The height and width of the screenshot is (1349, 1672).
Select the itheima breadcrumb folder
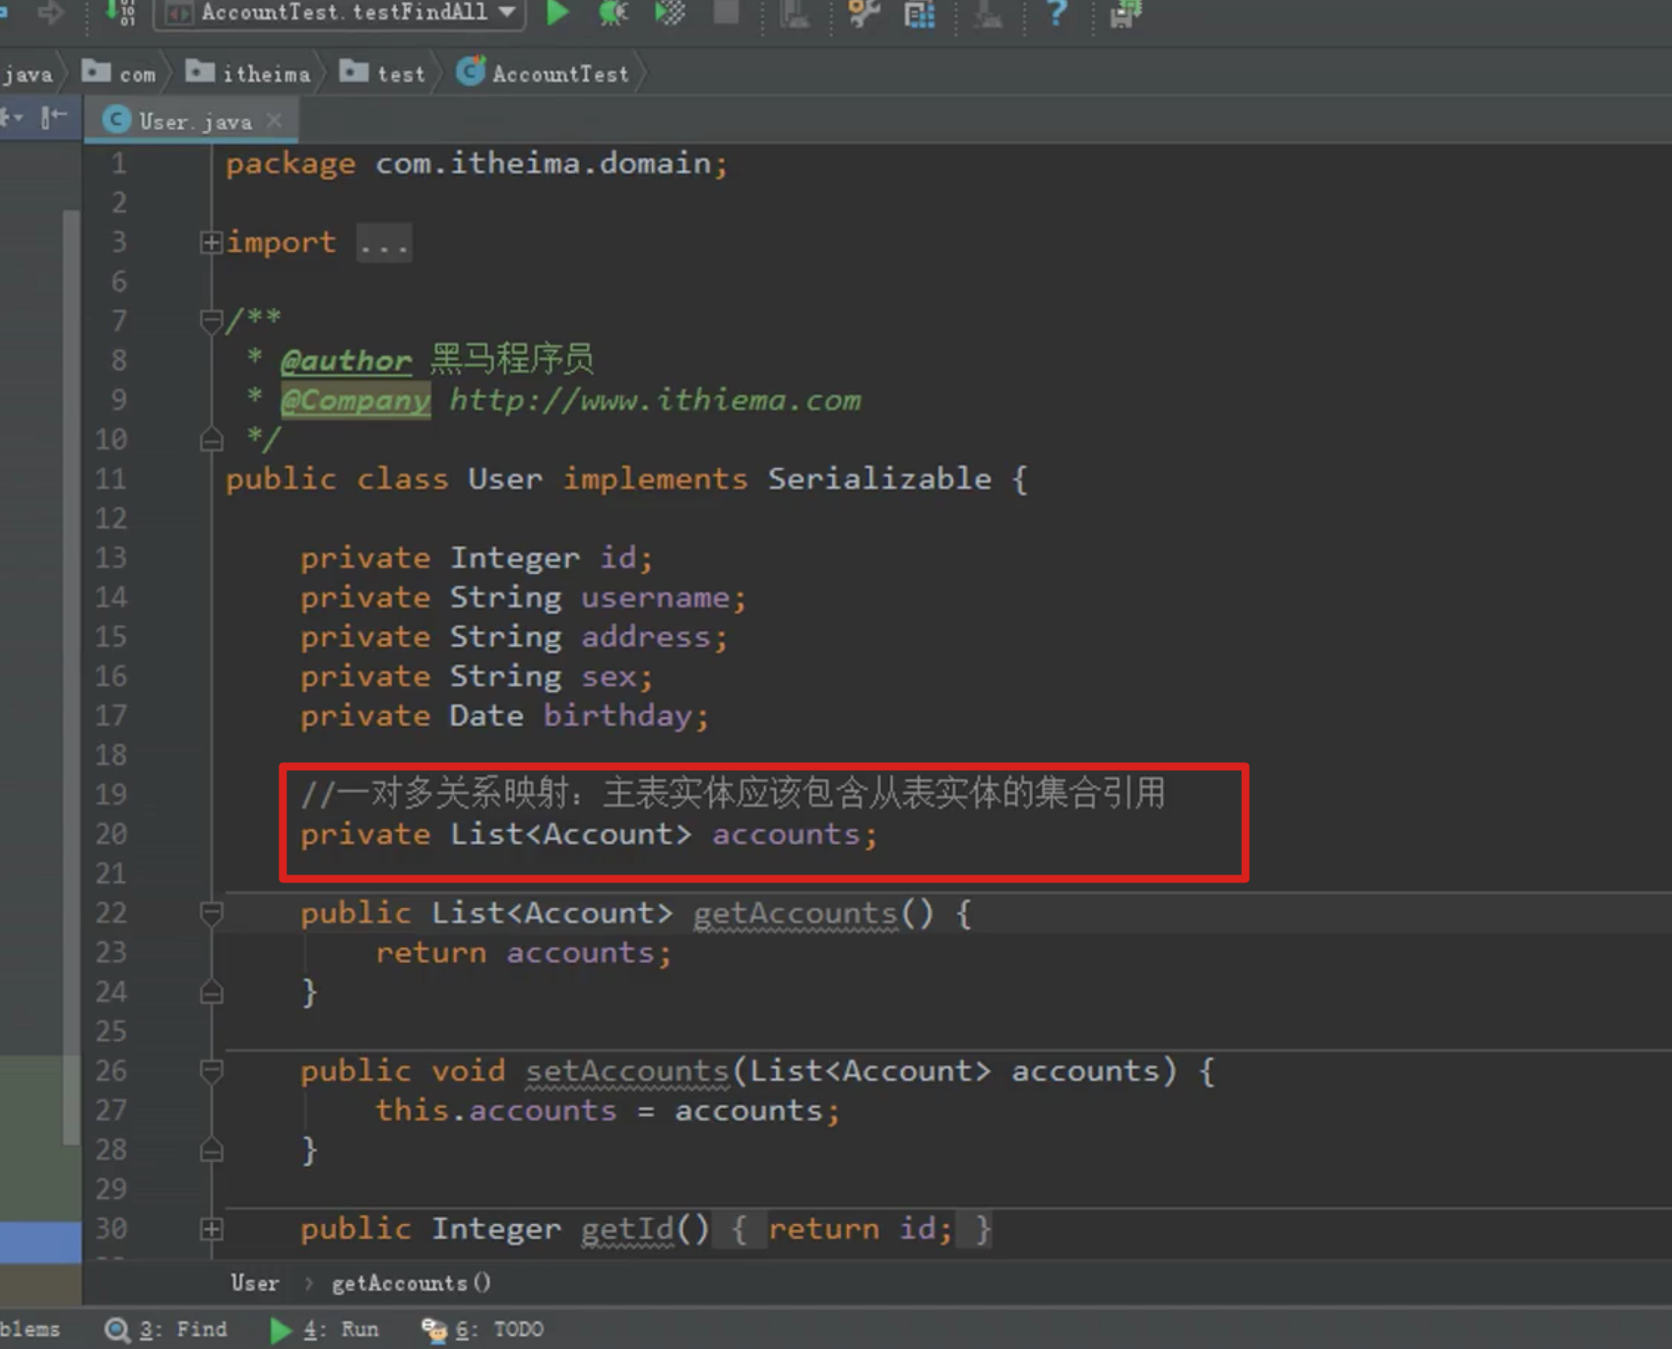tap(248, 74)
